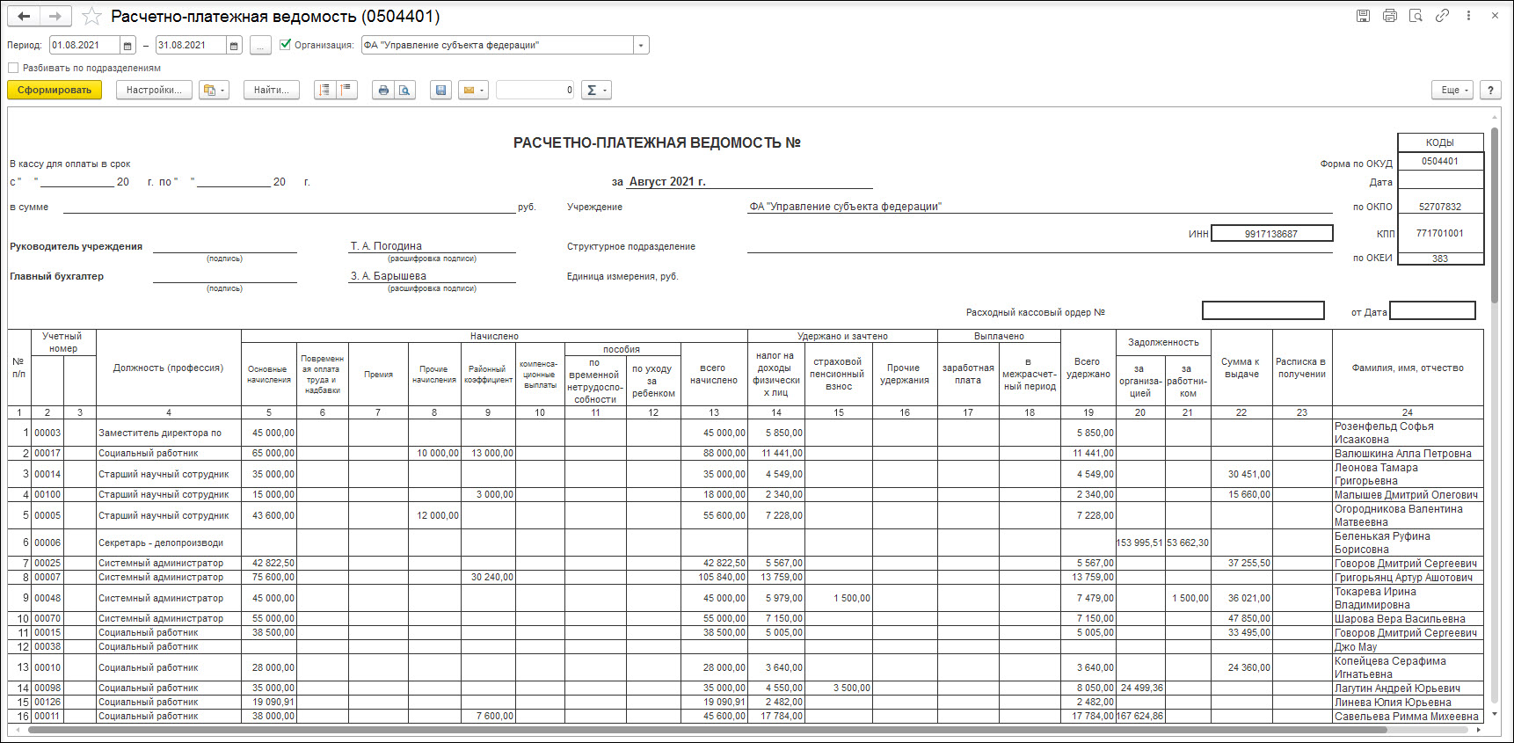Select cell Валюшкина Алла Петровна

1408,454
